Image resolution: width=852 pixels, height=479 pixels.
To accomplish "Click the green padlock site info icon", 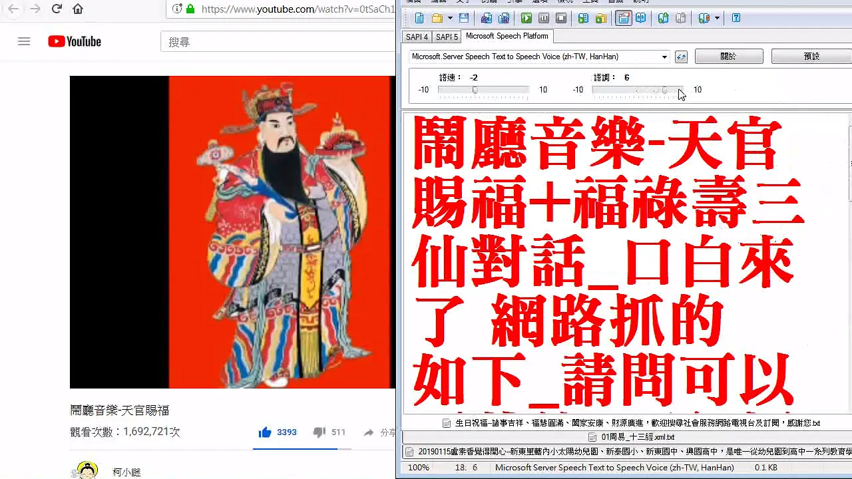I will pos(190,9).
